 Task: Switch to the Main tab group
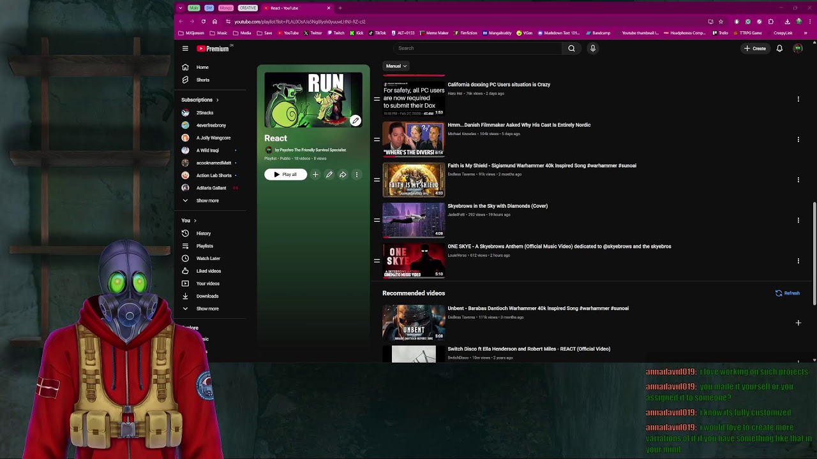(x=194, y=8)
